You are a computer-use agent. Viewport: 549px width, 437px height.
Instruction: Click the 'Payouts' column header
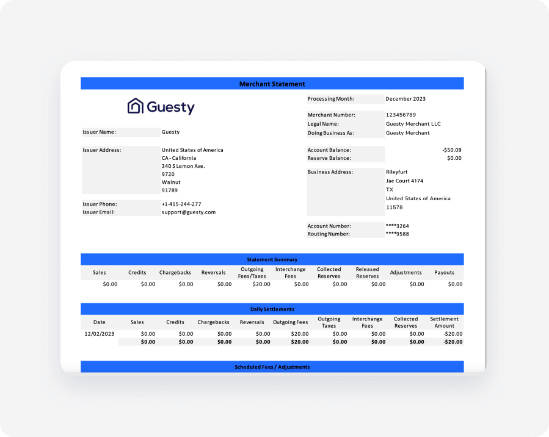445,273
